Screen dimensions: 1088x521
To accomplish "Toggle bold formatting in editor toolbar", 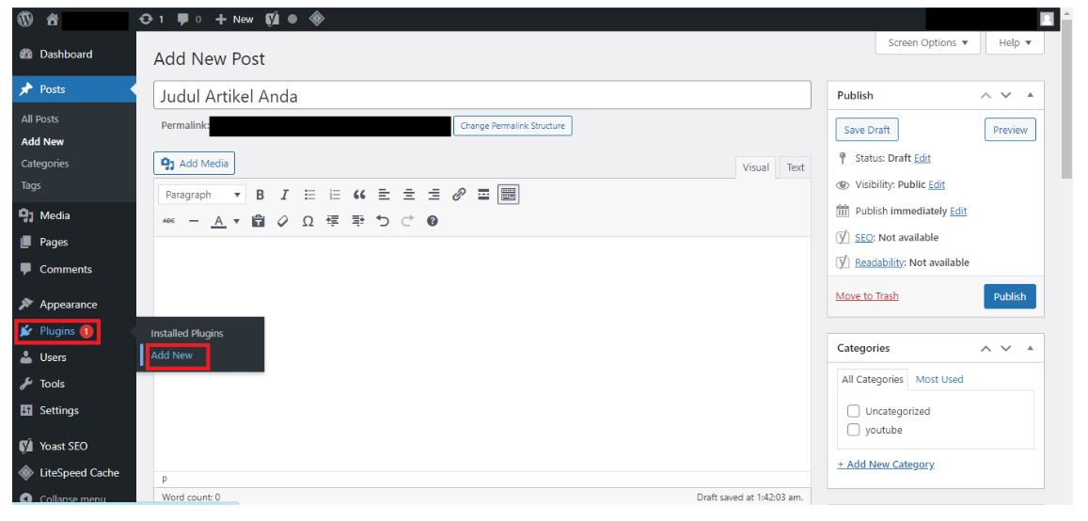I will [259, 195].
